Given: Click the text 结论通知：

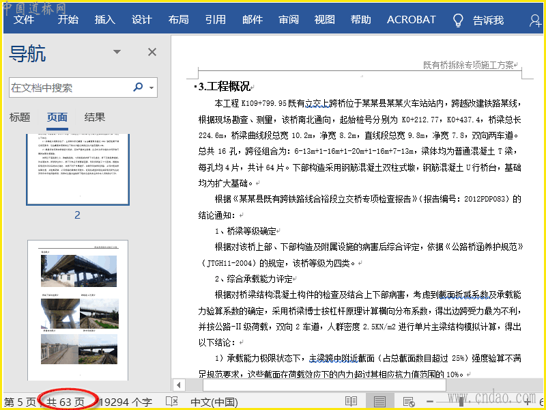Looking at the screenshot, I should coord(218,215).
